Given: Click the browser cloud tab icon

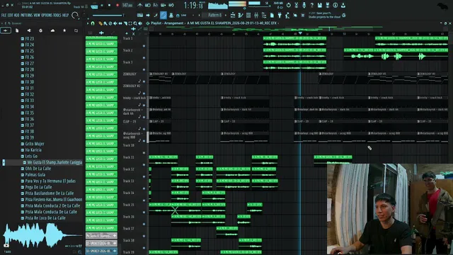Looking at the screenshot, I should [52, 30].
